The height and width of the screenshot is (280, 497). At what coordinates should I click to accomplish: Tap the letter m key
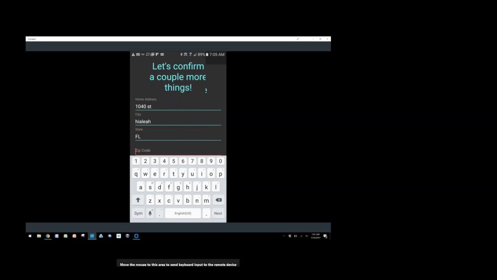pyautogui.click(x=206, y=200)
